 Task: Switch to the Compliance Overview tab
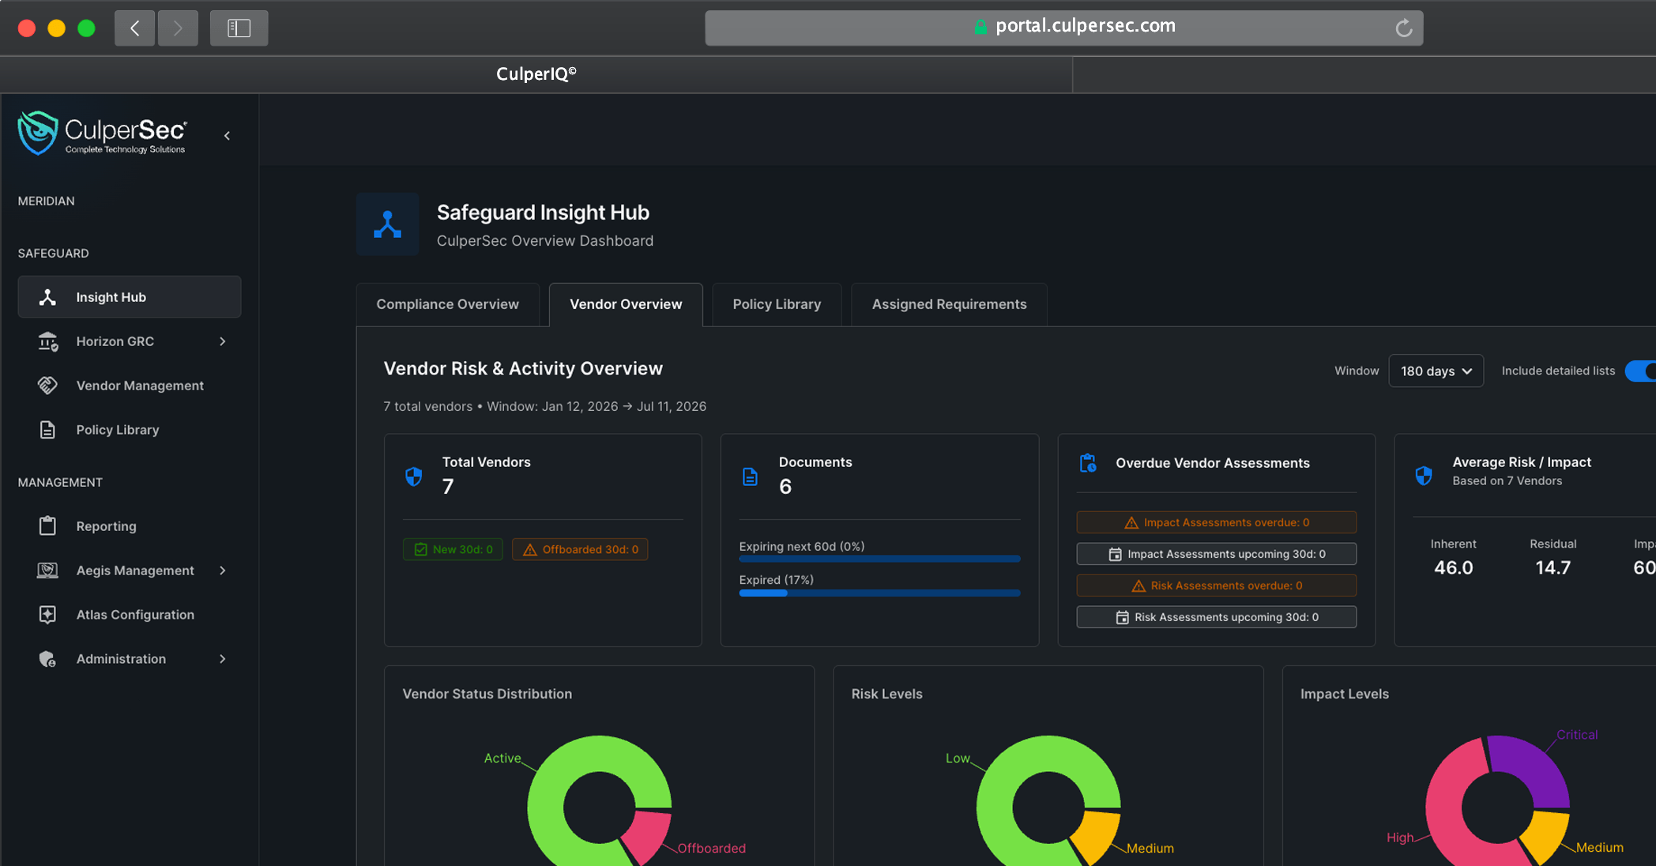coord(447,304)
